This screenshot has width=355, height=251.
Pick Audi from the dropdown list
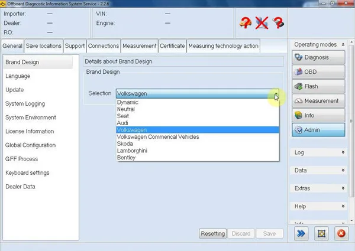tap(198, 123)
